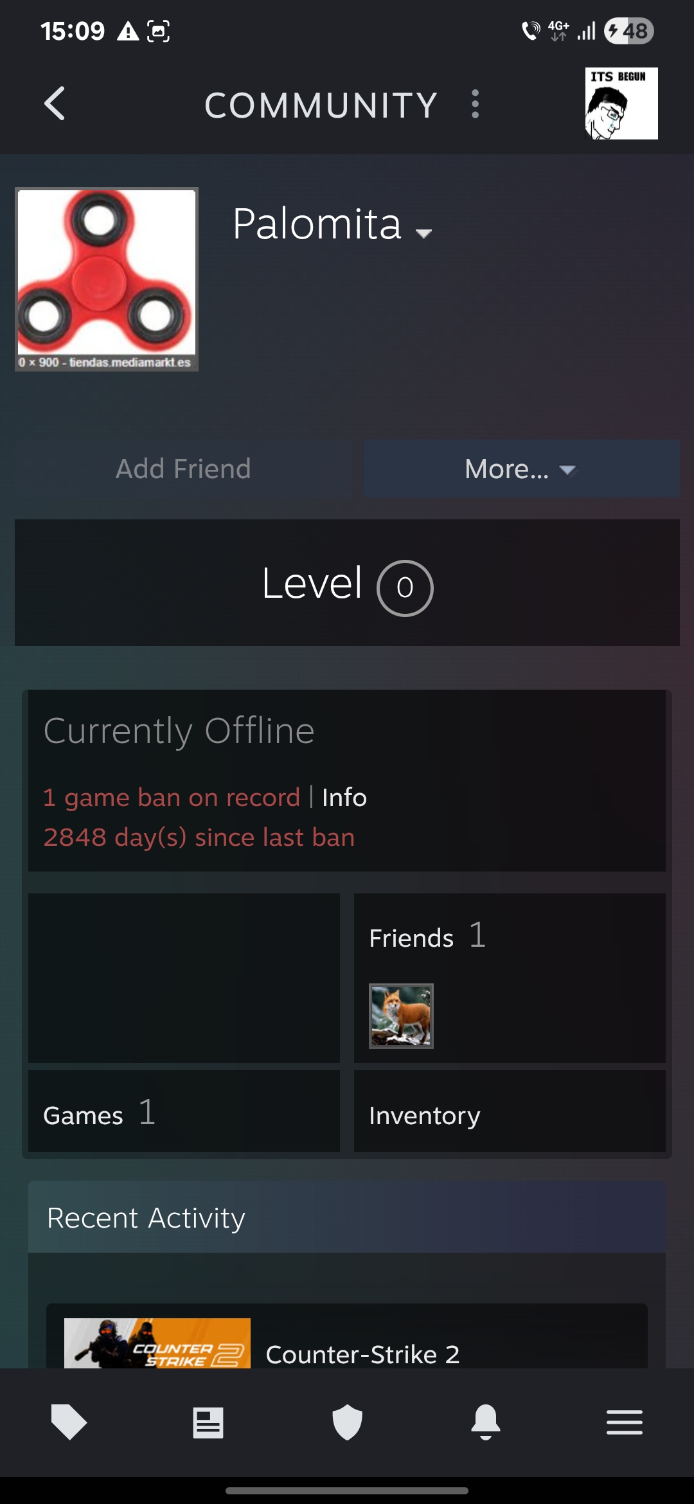This screenshot has height=1504, width=694.
Task: Open Counter-Strike 2 in Recent Activity
Action: click(363, 1354)
